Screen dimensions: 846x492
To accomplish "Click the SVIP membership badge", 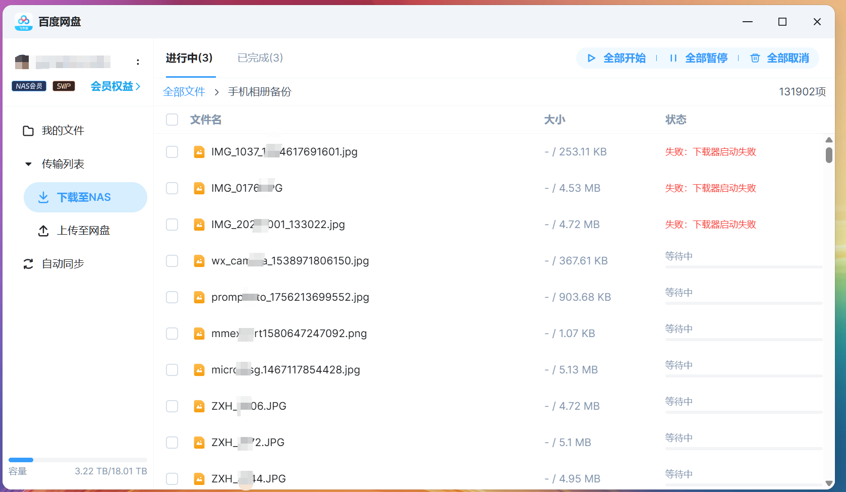I will point(64,86).
